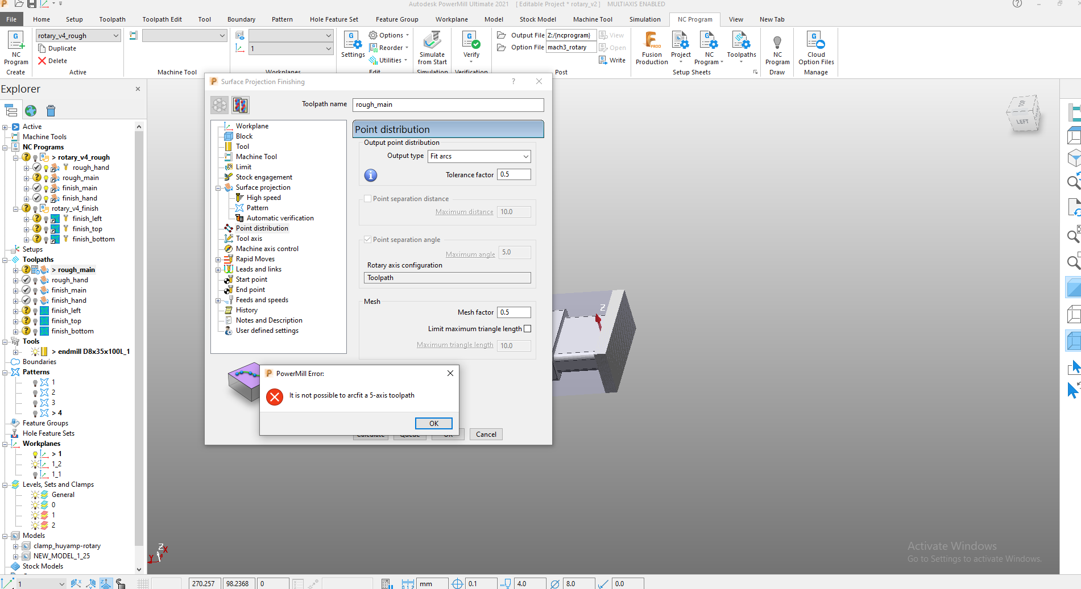Toggle lightbulb visibility for rough_hand NC toolpath
This screenshot has width=1081, height=589.
coord(46,168)
